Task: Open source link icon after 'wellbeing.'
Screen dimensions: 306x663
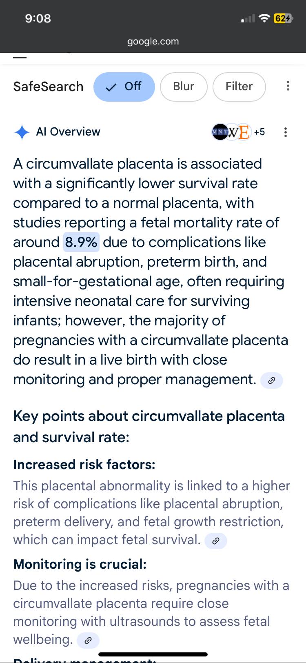Action: point(88,641)
